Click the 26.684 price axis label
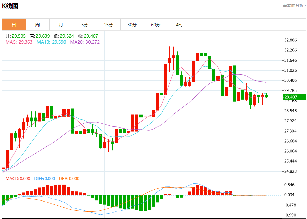307x219 pixels. pyautogui.click(x=290, y=141)
